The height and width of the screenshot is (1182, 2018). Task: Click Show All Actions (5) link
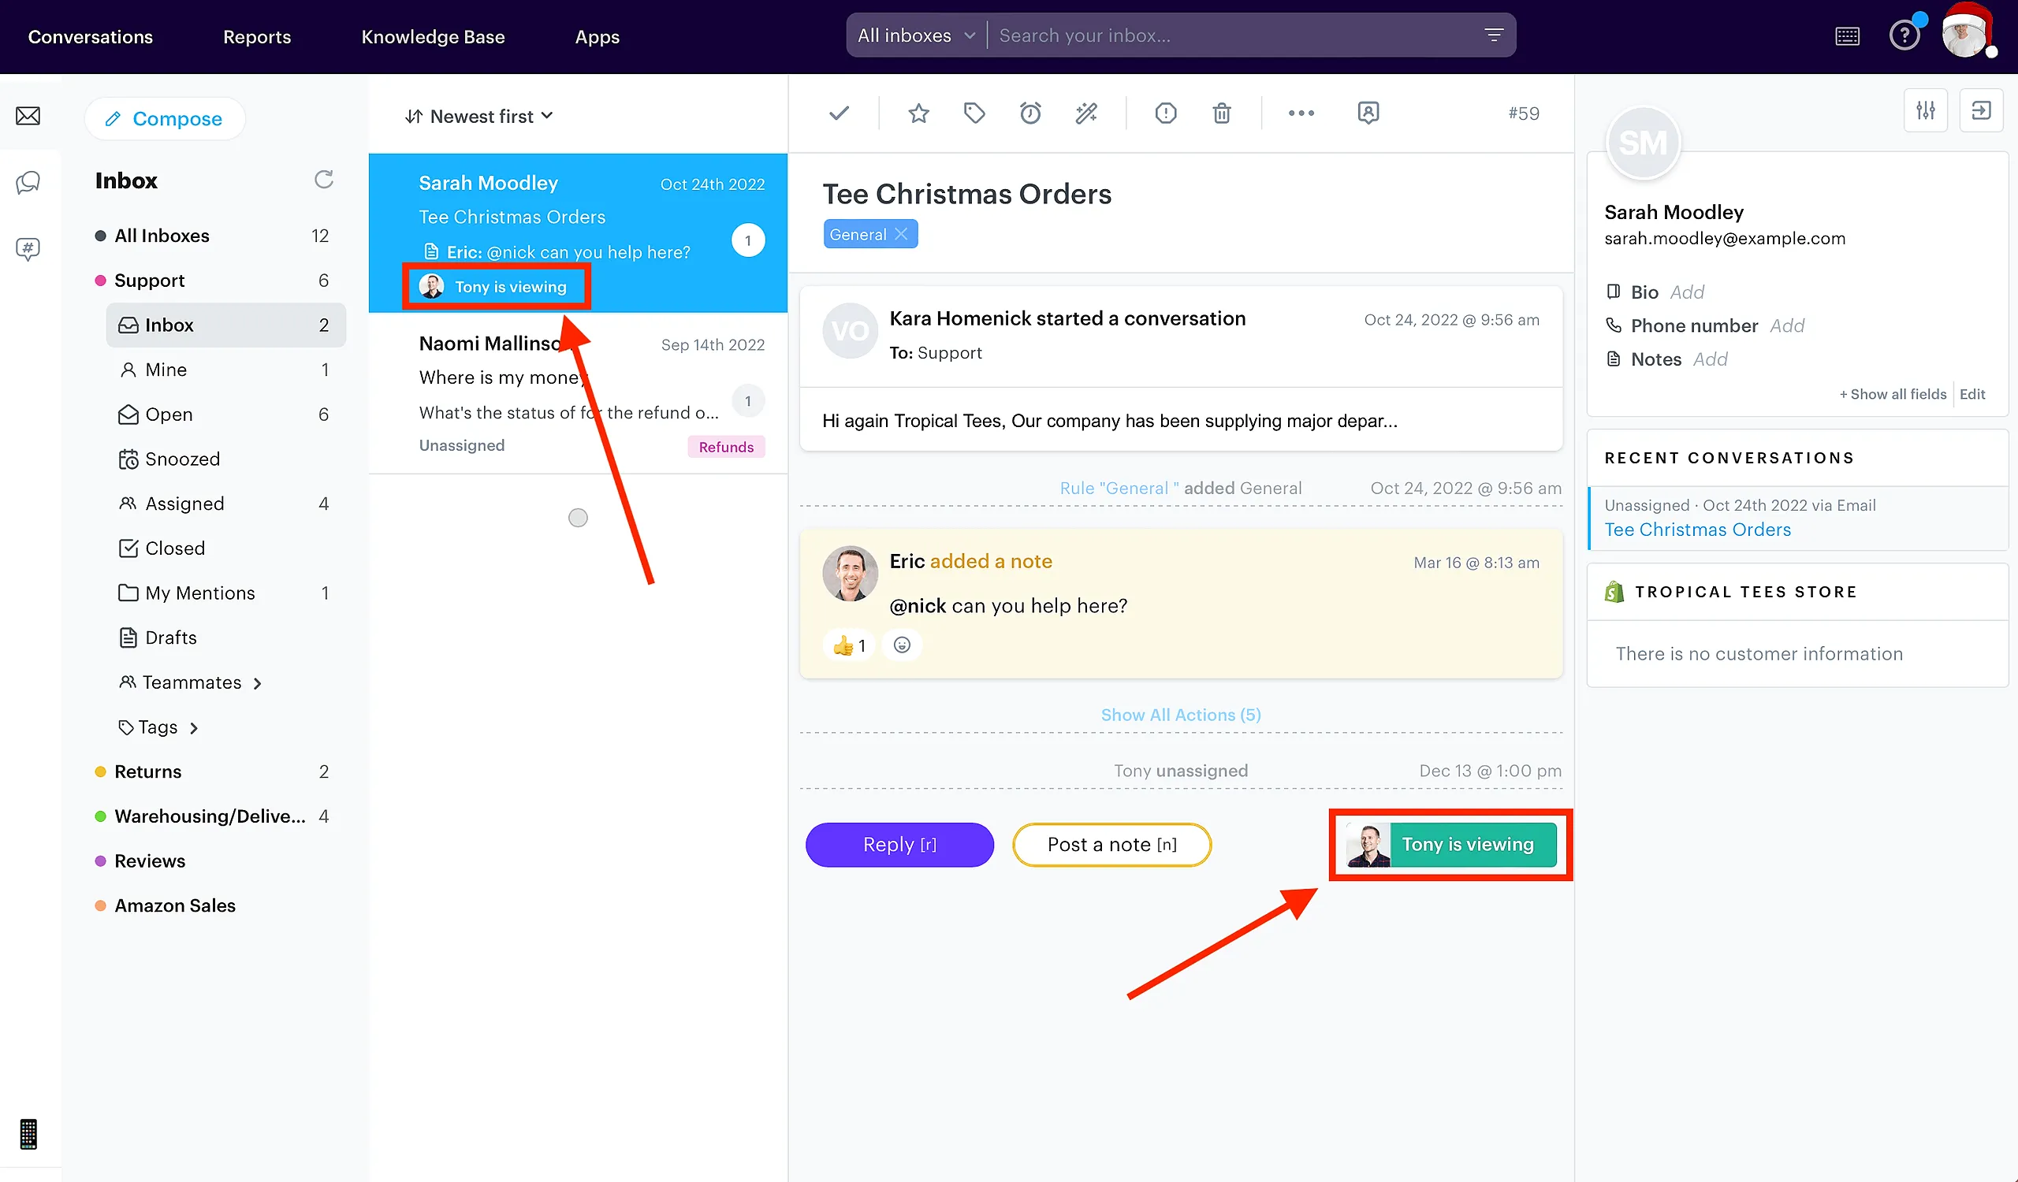[1180, 715]
